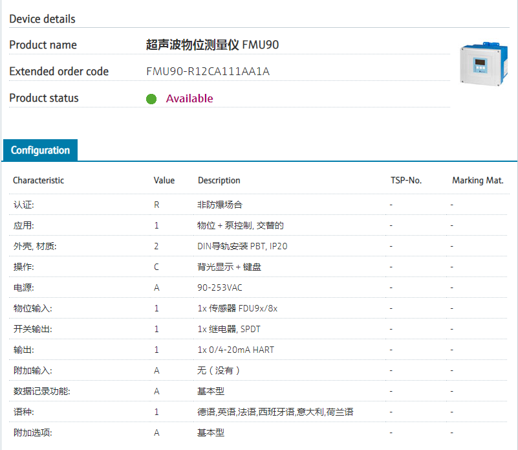This screenshot has height=450, width=518.
Task: Click the 语种 language list description
Action: click(x=275, y=412)
